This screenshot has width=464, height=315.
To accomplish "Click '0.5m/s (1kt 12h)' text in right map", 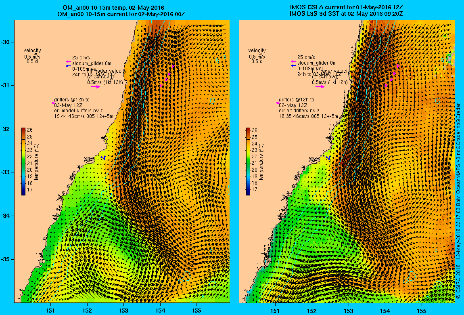I will pyautogui.click(x=330, y=82).
